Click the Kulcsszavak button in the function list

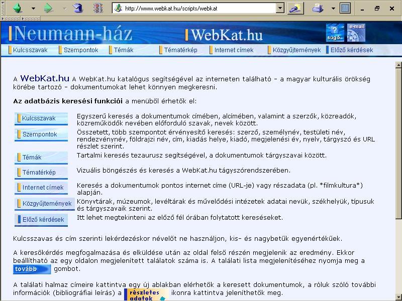pos(41,118)
